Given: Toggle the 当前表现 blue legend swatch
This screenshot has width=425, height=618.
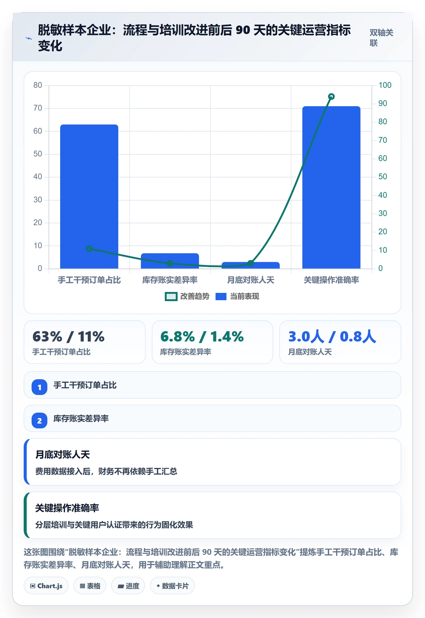Looking at the screenshot, I should point(221,297).
